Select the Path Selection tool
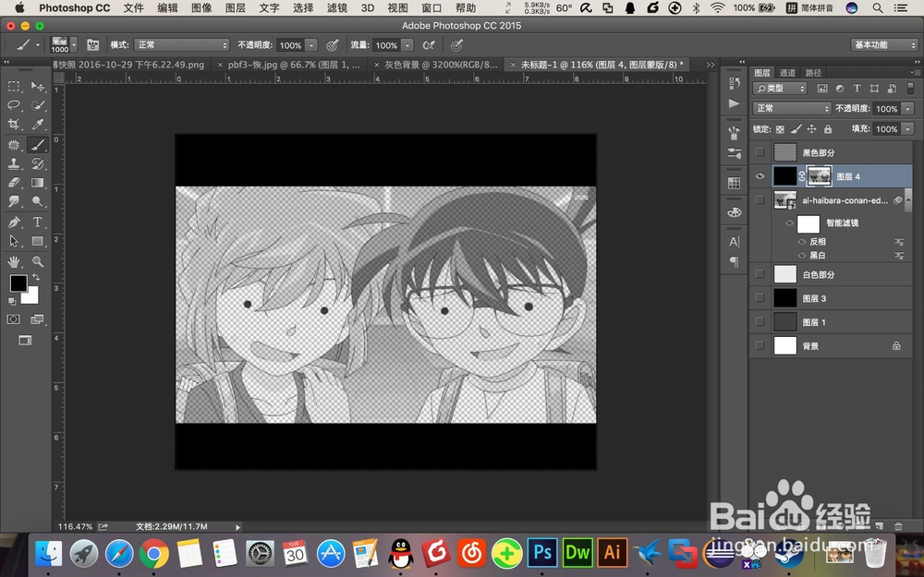This screenshot has height=577, width=924. click(14, 241)
